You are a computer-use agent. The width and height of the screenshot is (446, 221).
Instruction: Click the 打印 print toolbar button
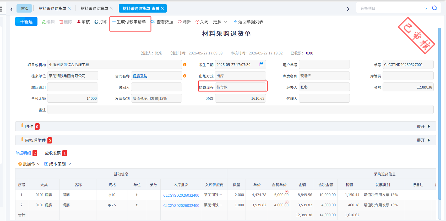pos(101,22)
